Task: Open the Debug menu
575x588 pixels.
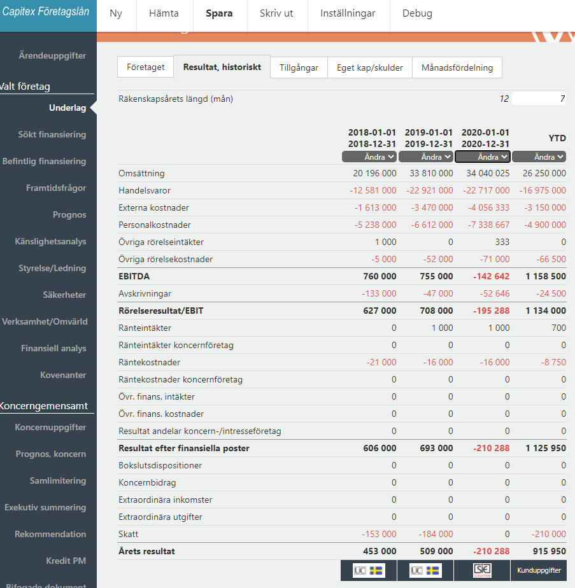Action: [417, 13]
